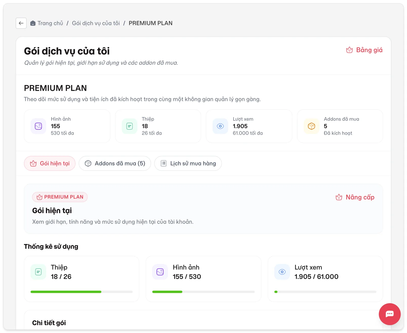Click the purple image icon in the Hình ảnh 530 tối đa card
Screen dimensions: 407x333
tap(38, 126)
